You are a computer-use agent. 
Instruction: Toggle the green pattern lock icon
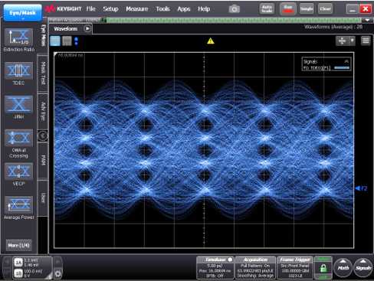coord(323,268)
